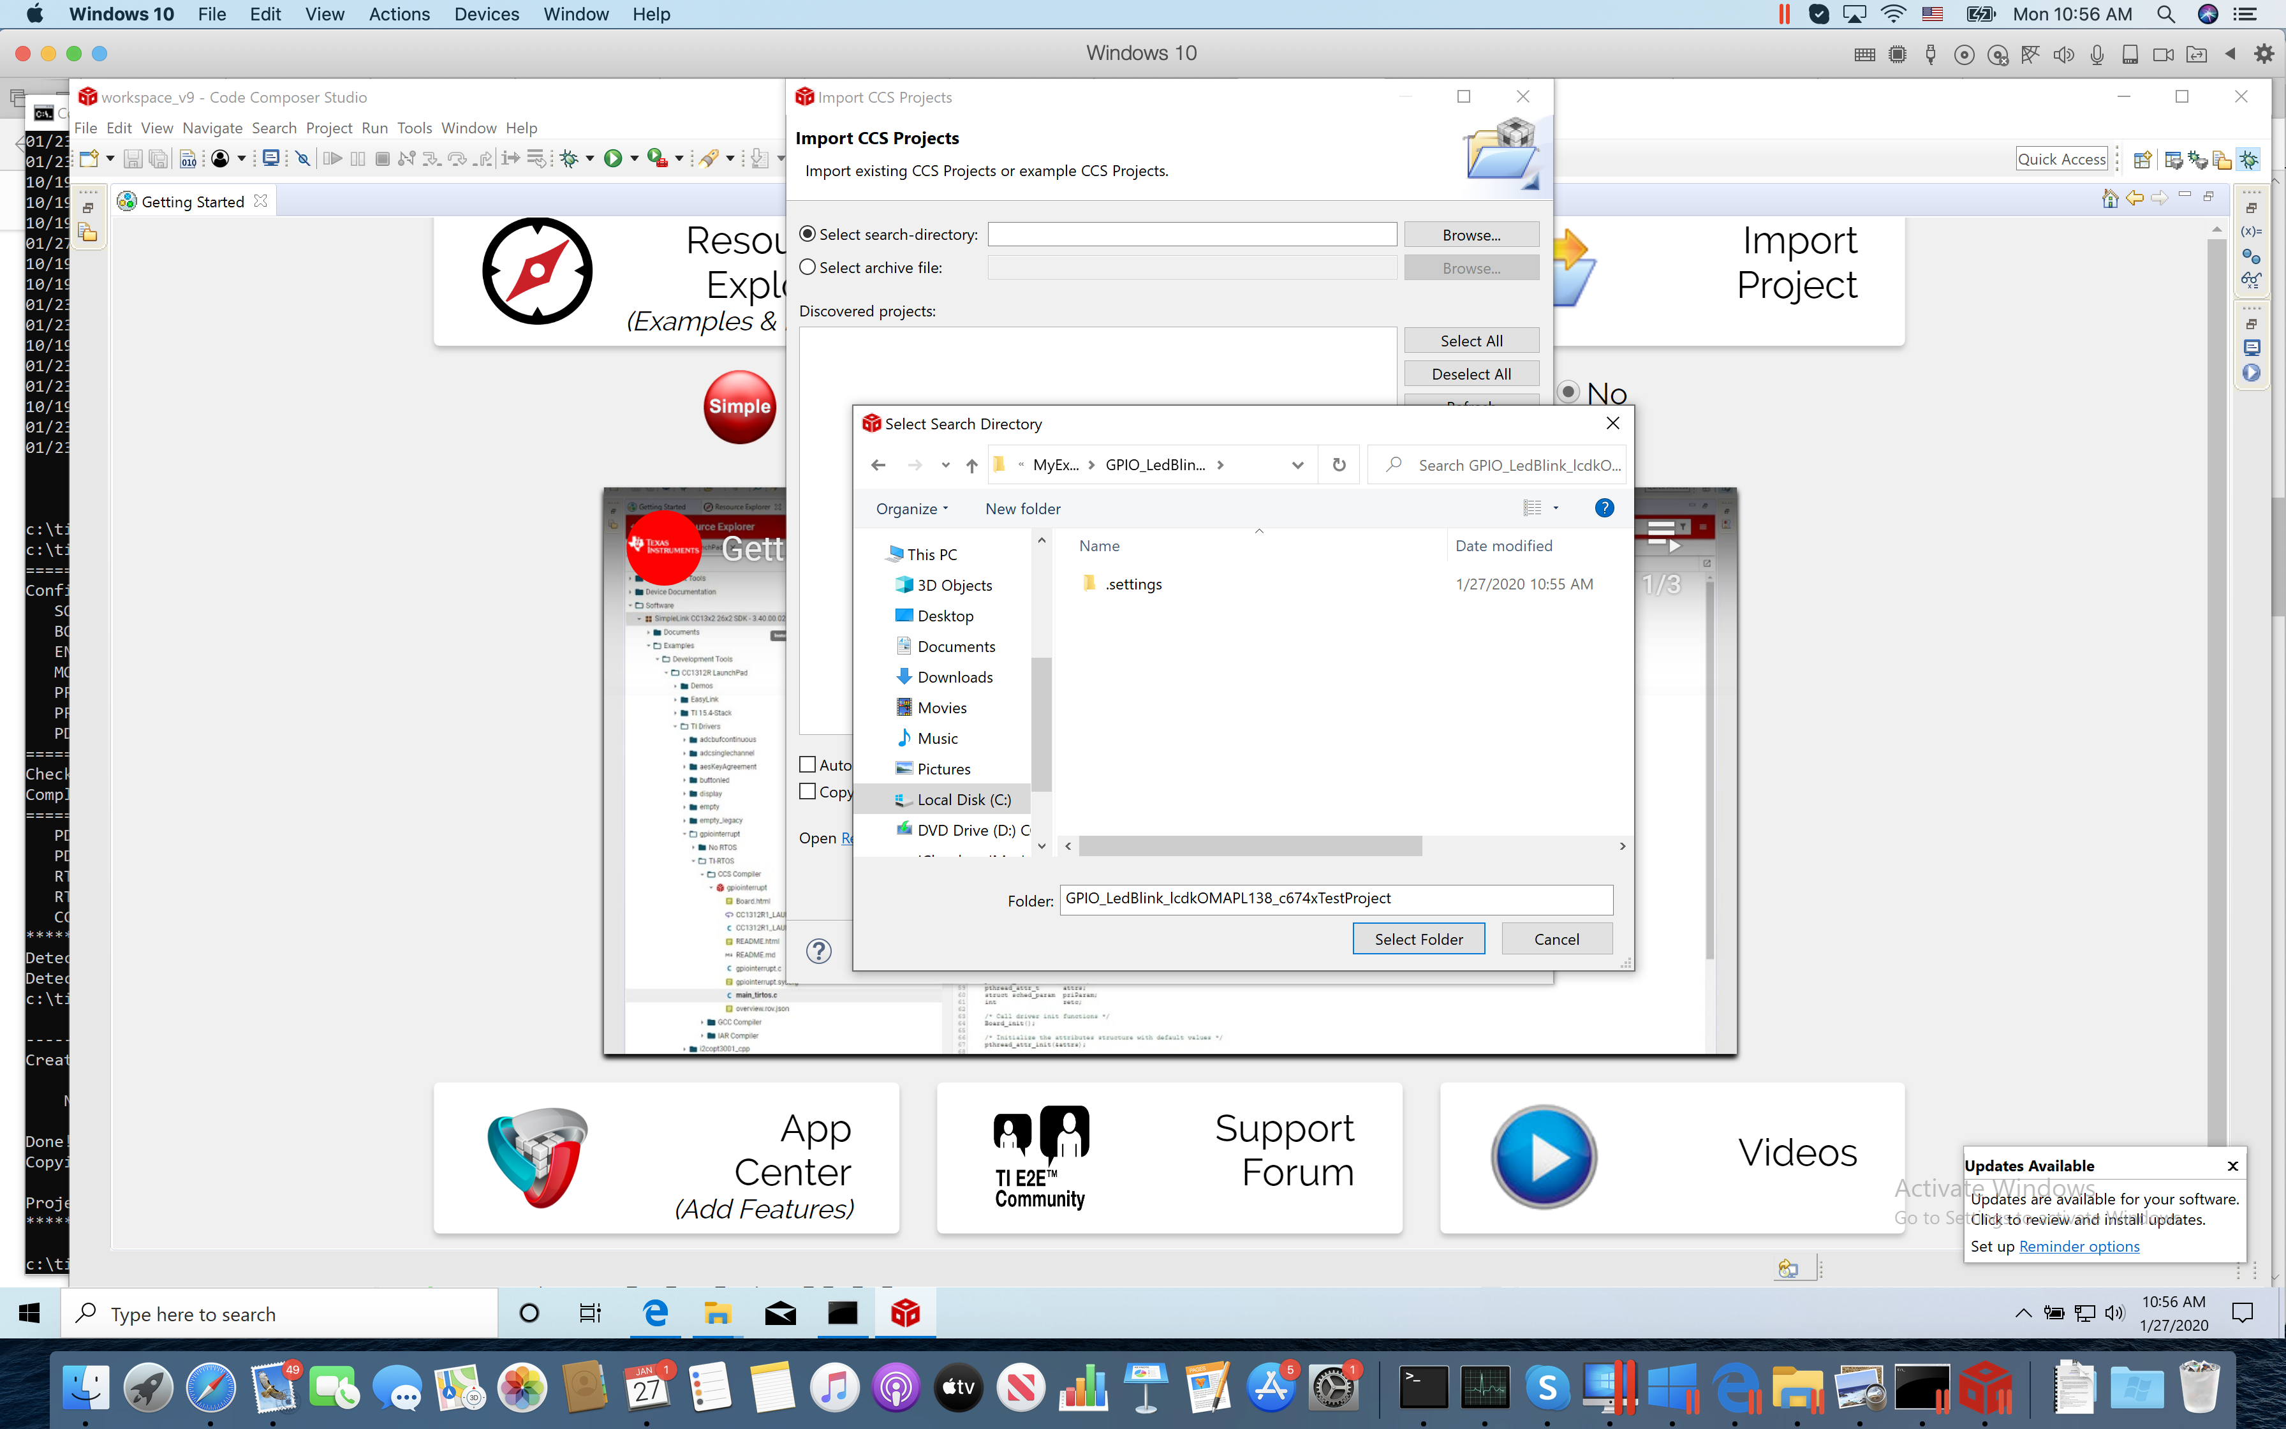Image resolution: width=2286 pixels, height=1429 pixels.
Task: Toggle the Automatically import checkbox
Action: point(807,765)
